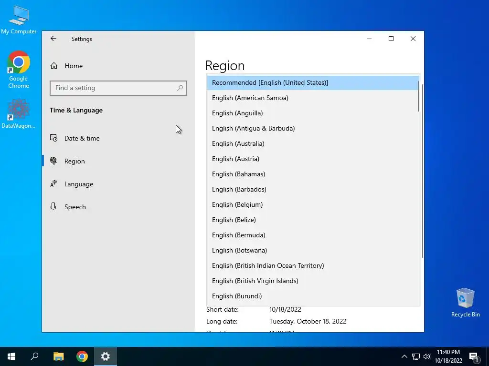Screen dimensions: 489x366
Task: Select English (British Indian Ocean Territory)
Action: [x=313, y=266]
